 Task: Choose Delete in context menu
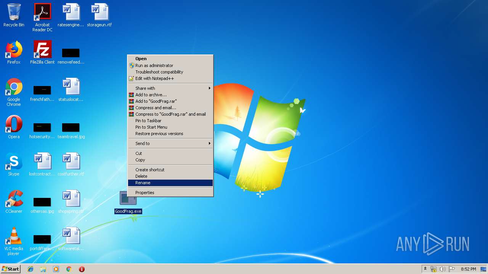pyautogui.click(x=170, y=176)
